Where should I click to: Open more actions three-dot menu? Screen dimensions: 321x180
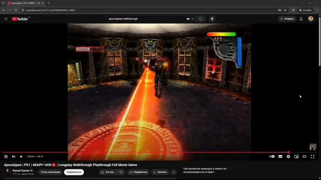click(x=174, y=172)
